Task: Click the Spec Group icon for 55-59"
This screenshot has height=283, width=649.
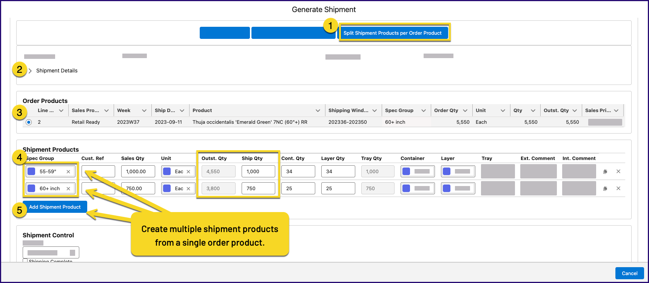Action: pyautogui.click(x=32, y=171)
